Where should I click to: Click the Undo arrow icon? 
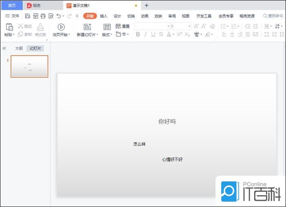(x=59, y=16)
